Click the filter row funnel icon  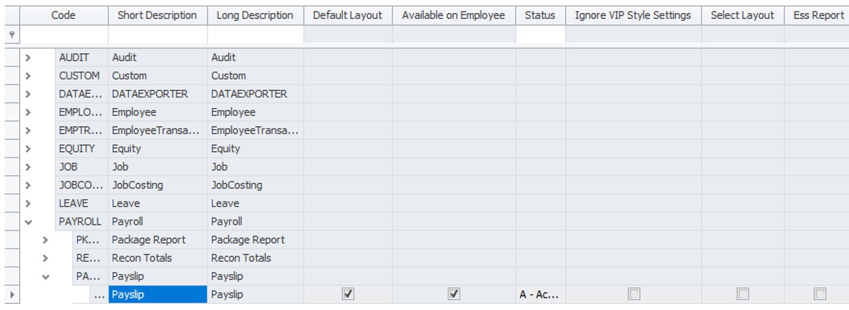(x=10, y=35)
